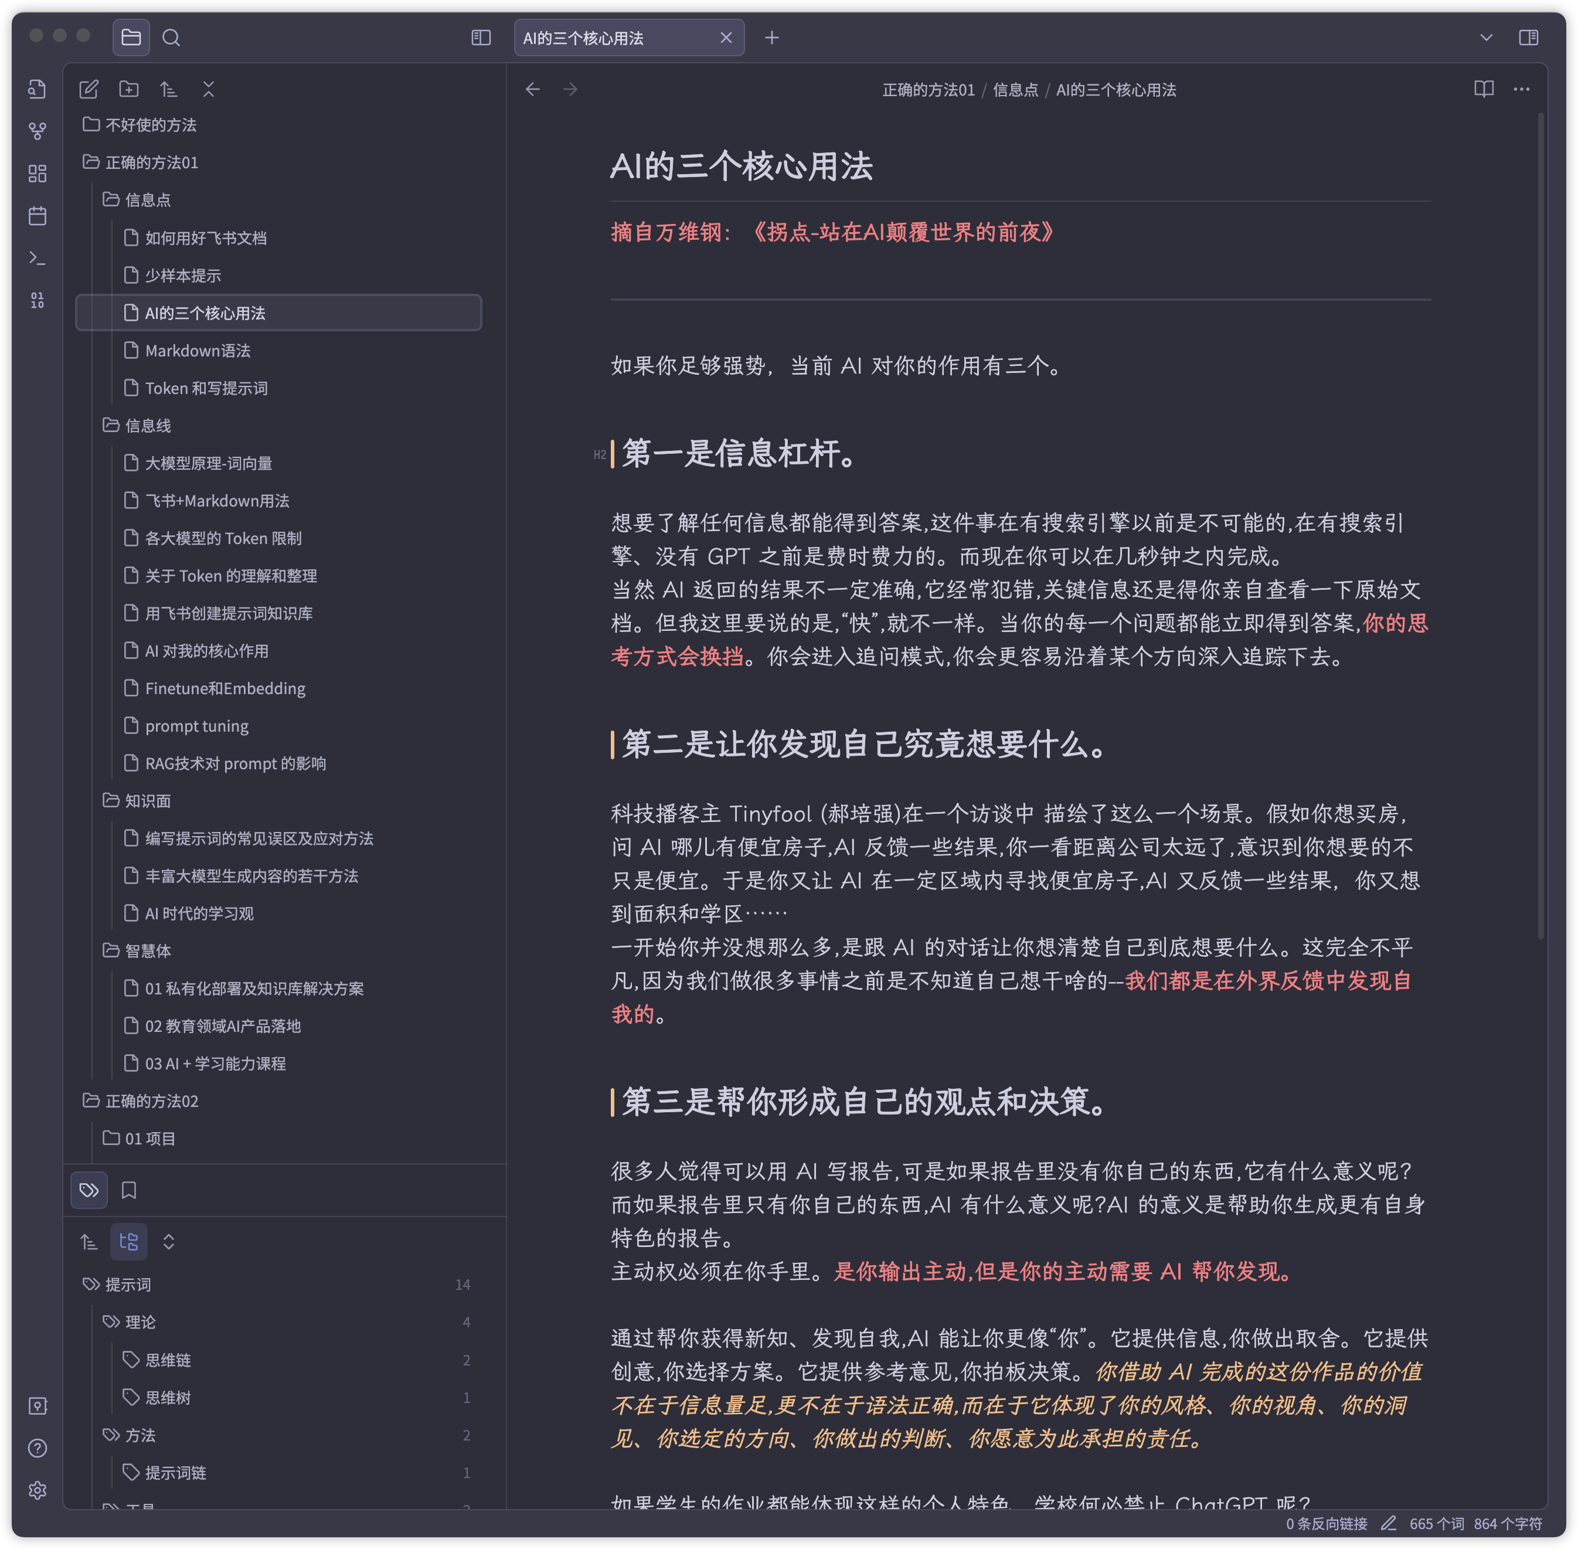This screenshot has height=1549, width=1578.
Task: Open note prompt tuning
Action: pyautogui.click(x=278, y=726)
